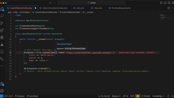This screenshot has height=98, width=174.
Task: Open the Manage settings gear
Action: tap(2, 91)
